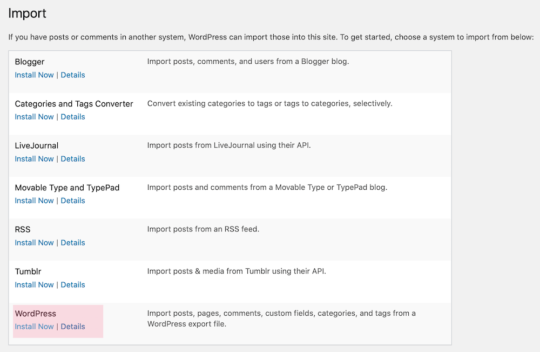Install Movable Type and TypePad importer
540x352 pixels.
[34, 201]
